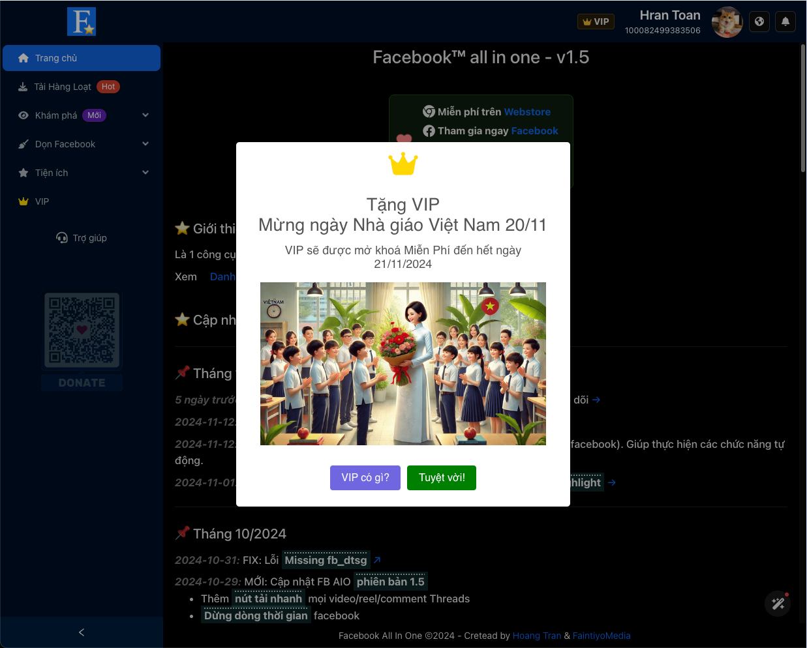Image resolution: width=807 pixels, height=648 pixels.
Task: Click the Facebook group link
Action: coord(535,131)
